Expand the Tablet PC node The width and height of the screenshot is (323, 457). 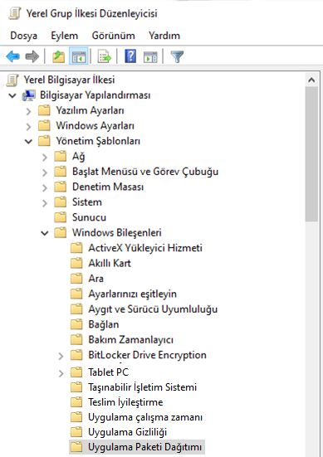[61, 373]
